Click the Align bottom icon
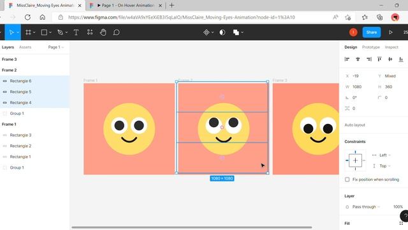Viewport: 408px width, 230px height. pyautogui.click(x=401, y=59)
